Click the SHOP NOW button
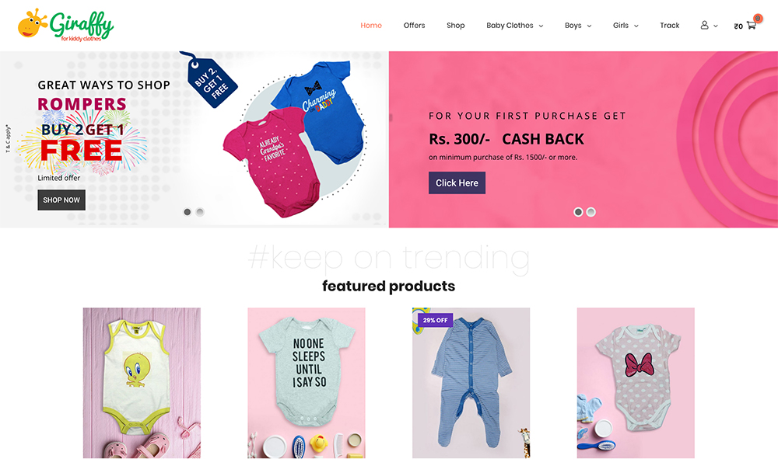This screenshot has height=466, width=778. pyautogui.click(x=61, y=200)
